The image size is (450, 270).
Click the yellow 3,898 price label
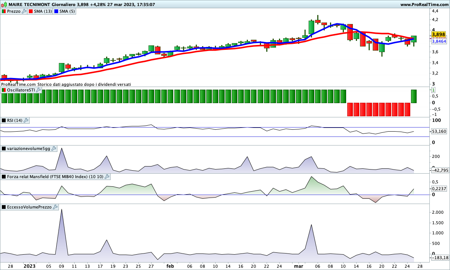click(438, 34)
